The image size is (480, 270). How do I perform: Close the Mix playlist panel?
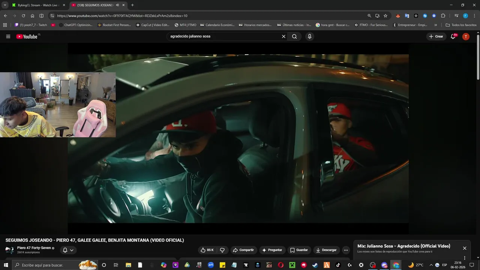[465, 248]
